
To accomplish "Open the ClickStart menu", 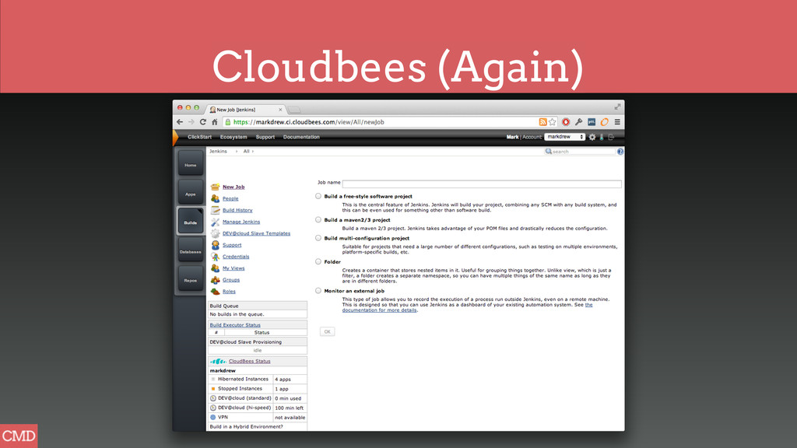I will (x=199, y=137).
